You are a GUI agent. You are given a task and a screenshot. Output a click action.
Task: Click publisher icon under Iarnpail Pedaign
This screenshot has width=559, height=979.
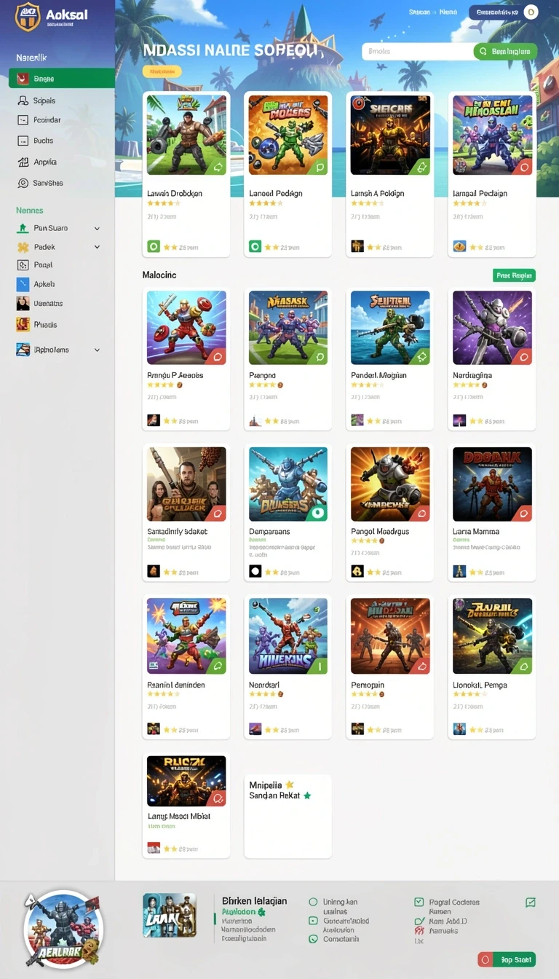[x=459, y=246]
